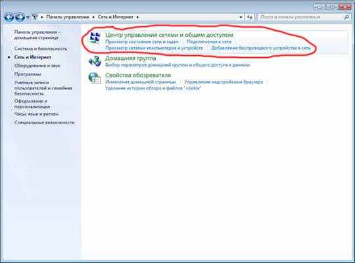The image size is (355, 263).
Task: Open the address bar history dropdown
Action: (241, 17)
